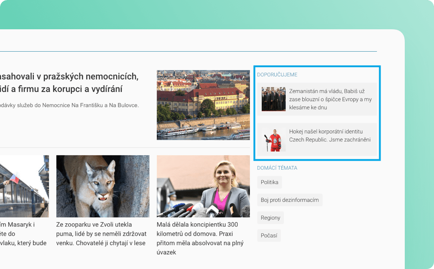
Task: Select the Boj proti dezinformacím tag
Action: (x=290, y=200)
